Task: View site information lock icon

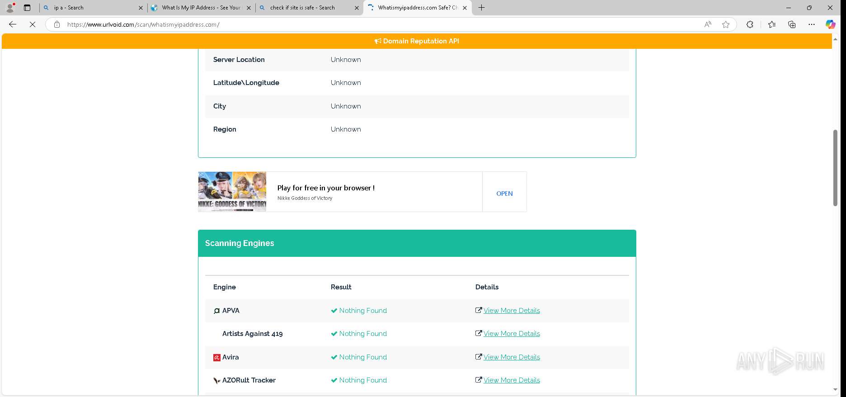Action: coord(57,24)
